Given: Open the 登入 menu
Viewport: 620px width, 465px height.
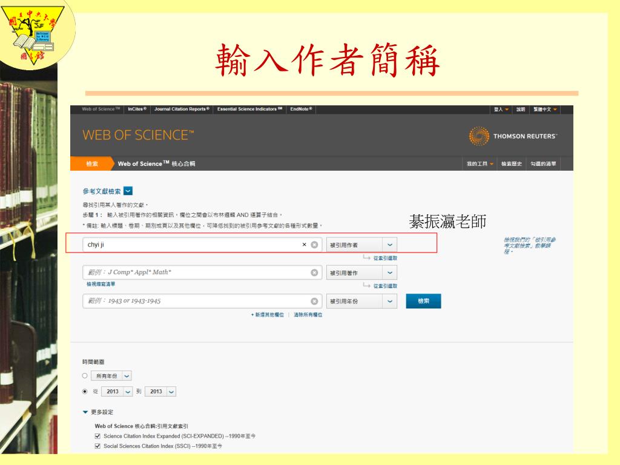Looking at the screenshot, I should pos(501,110).
